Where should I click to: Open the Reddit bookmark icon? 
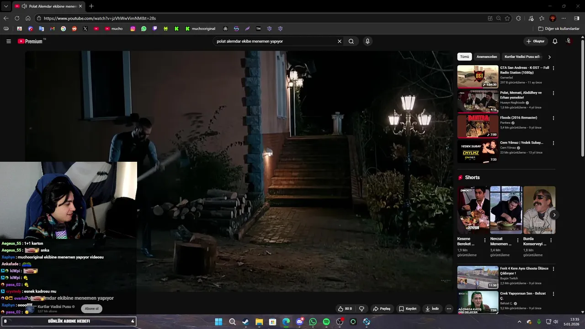(x=74, y=28)
